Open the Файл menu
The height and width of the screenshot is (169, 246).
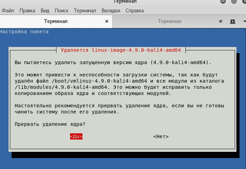pos(8,11)
